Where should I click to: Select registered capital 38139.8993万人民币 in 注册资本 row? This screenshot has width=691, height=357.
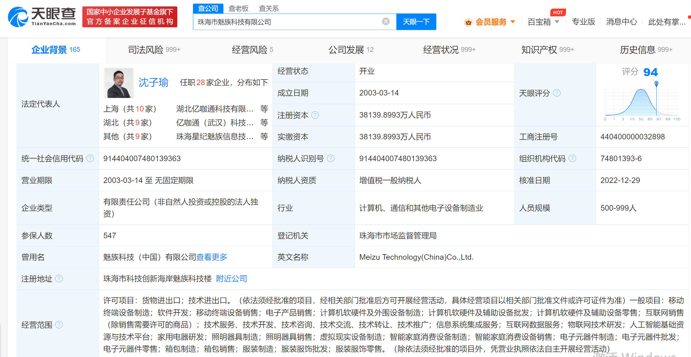point(395,115)
